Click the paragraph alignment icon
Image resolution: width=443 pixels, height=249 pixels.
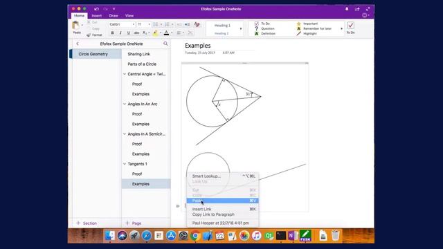tap(179, 33)
